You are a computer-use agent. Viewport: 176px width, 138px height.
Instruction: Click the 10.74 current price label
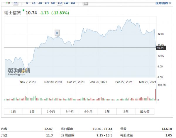[x=161, y=48]
